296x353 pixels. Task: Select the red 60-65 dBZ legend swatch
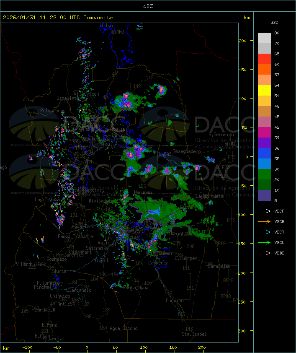coord(264,59)
